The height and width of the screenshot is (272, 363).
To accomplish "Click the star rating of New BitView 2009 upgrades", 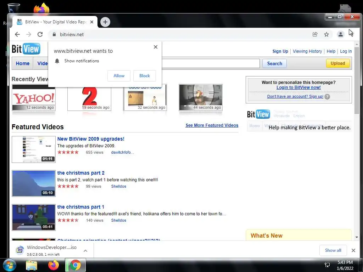I will [x=68, y=152].
